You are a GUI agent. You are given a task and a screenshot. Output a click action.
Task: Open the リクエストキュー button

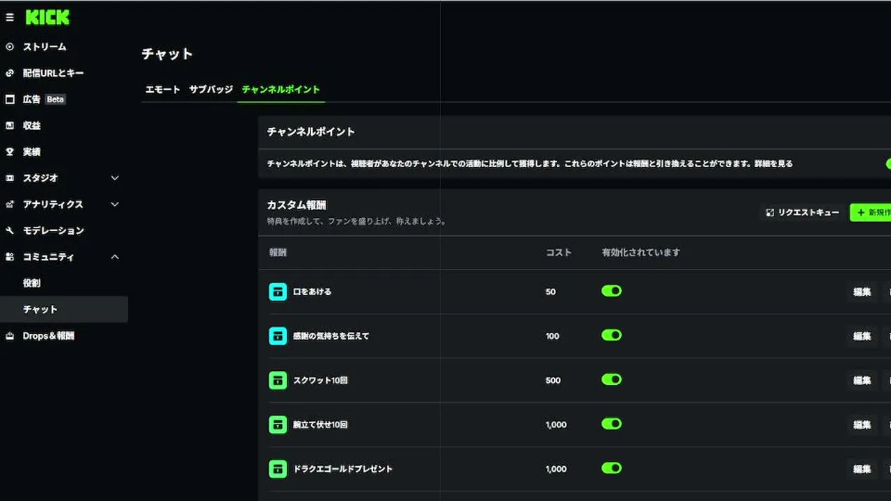pos(803,212)
